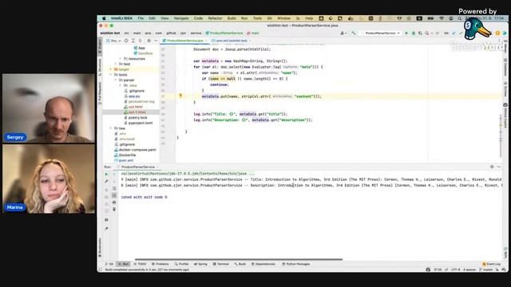This screenshot has width=511, height=287.
Task: Click the expand all icon in Project panel
Action: [133, 41]
